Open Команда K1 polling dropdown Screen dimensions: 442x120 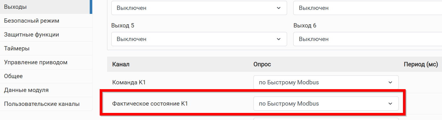pos(326,82)
